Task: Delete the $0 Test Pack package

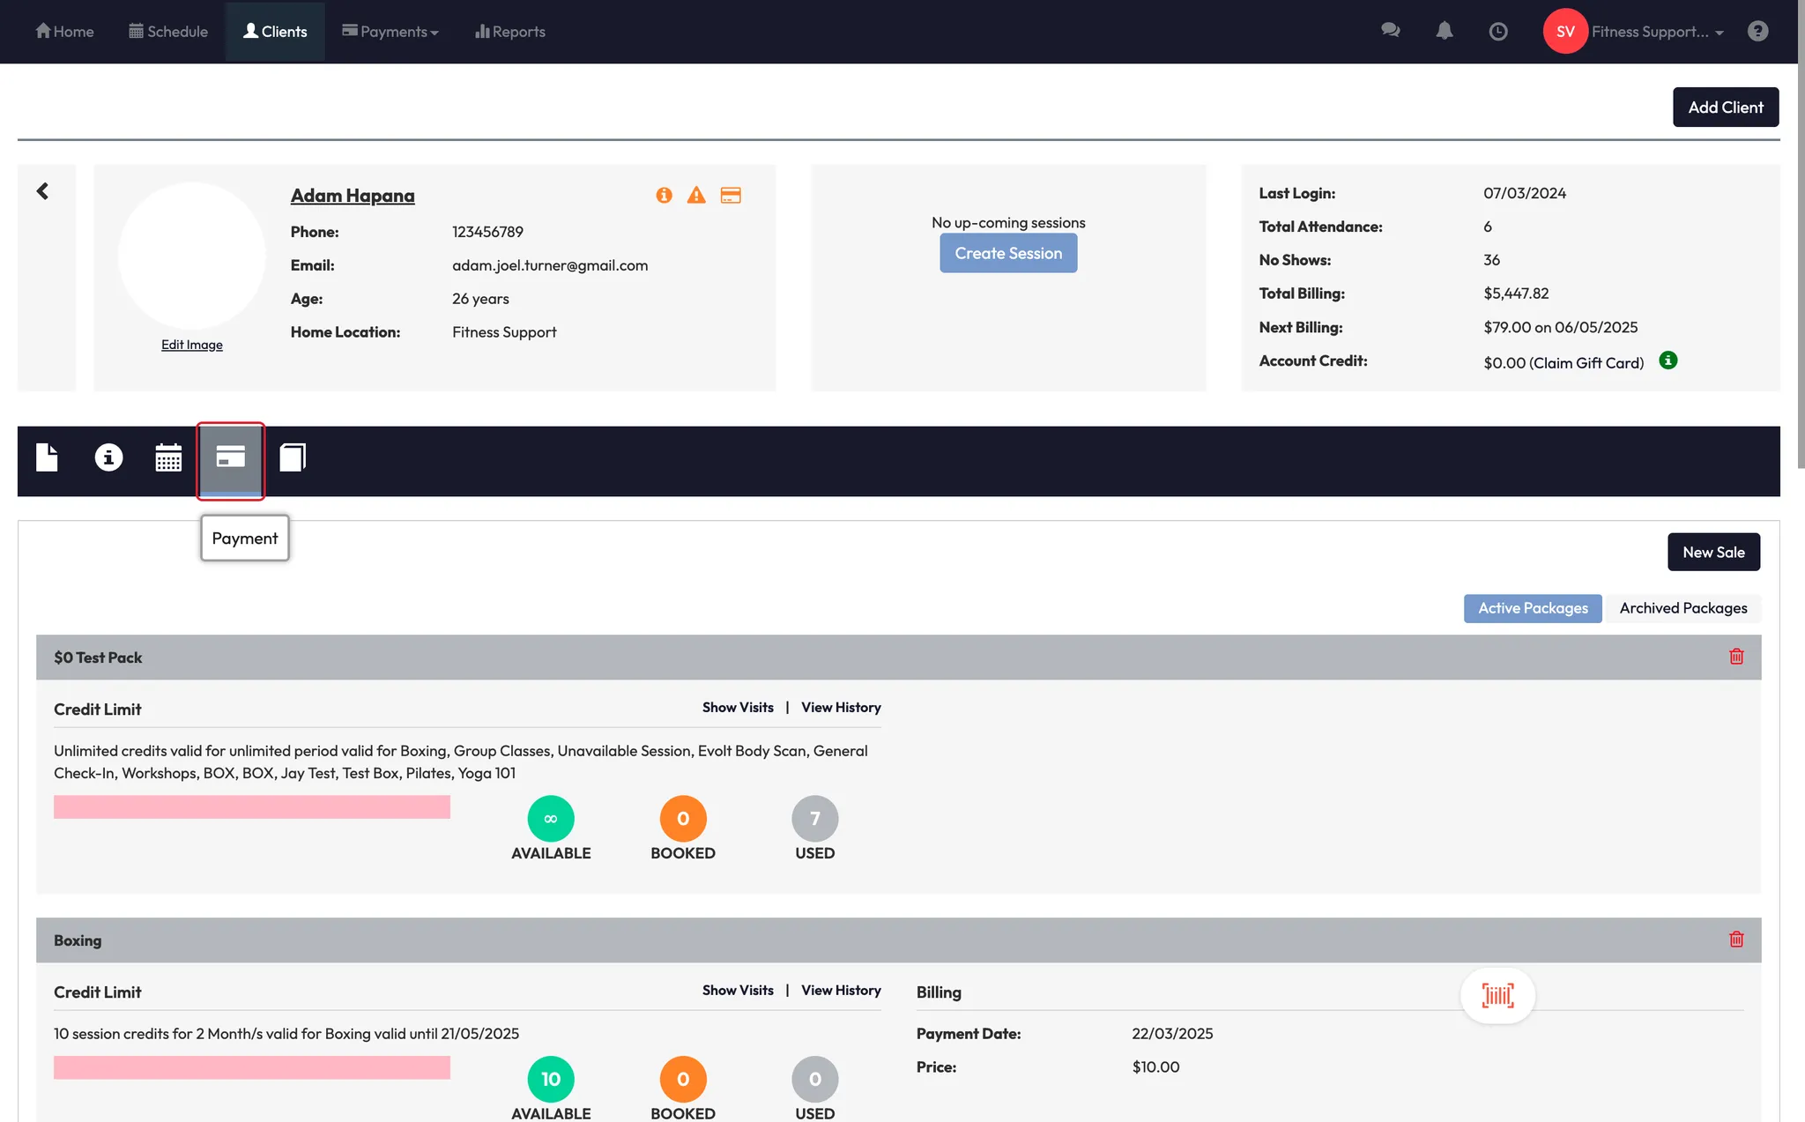Action: pos(1735,657)
